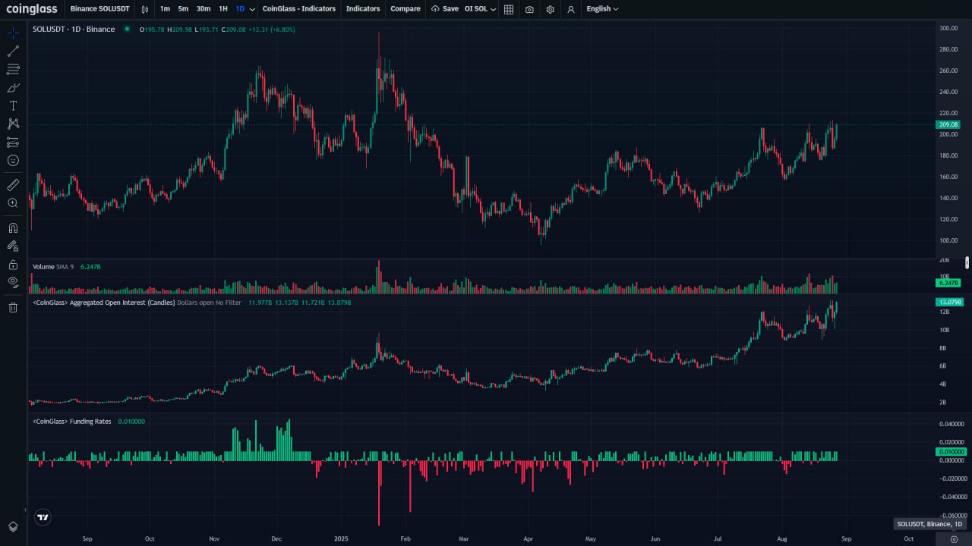This screenshot has width=972, height=546.
Task: Activate the zoom in tool
Action: point(13,202)
